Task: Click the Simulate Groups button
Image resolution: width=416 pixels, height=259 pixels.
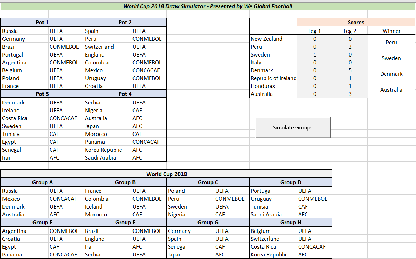Action: pyautogui.click(x=293, y=128)
